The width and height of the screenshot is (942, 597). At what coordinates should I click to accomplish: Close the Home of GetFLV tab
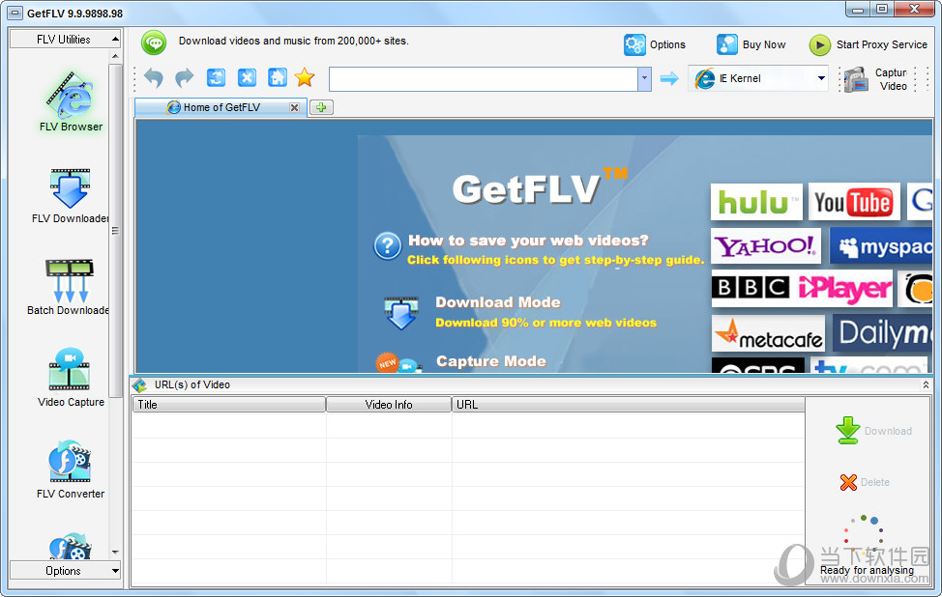(294, 107)
